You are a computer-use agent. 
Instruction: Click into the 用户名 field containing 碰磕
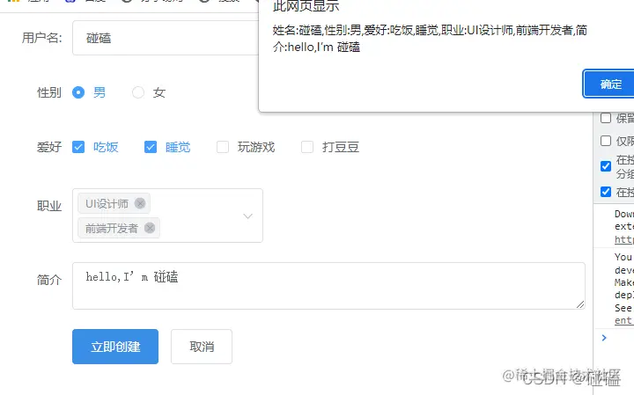point(166,38)
